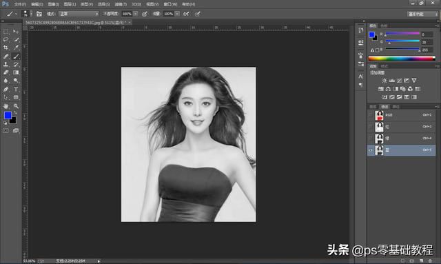The width and height of the screenshot is (441, 264).
Task: Open the Layer (L) menu
Action: tap(70, 4)
